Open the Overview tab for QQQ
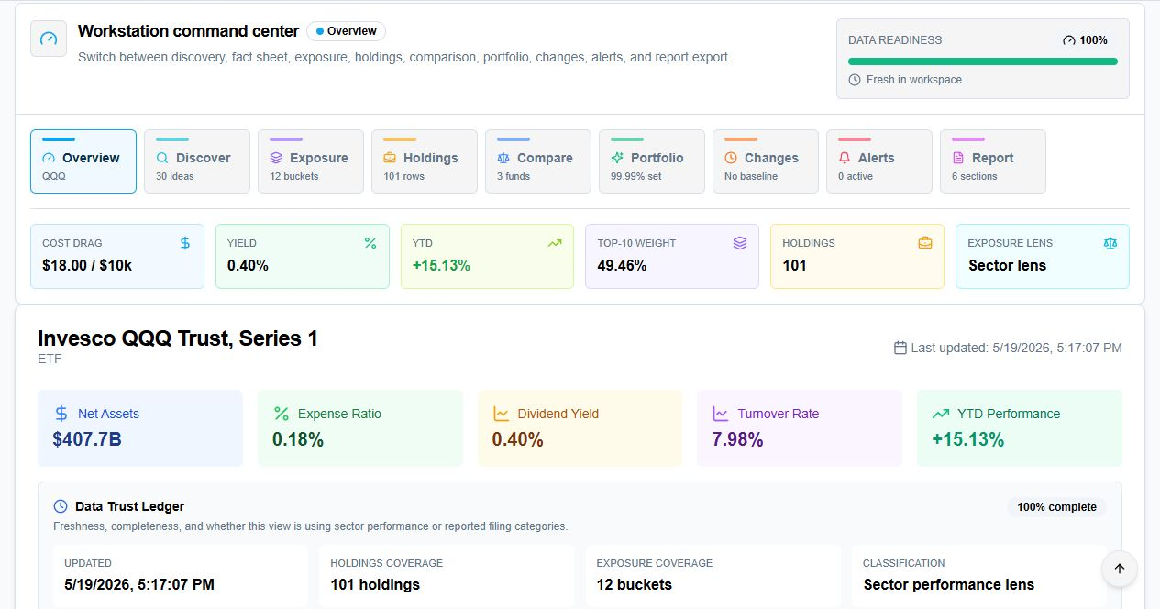The width and height of the screenshot is (1160, 609). click(x=83, y=161)
